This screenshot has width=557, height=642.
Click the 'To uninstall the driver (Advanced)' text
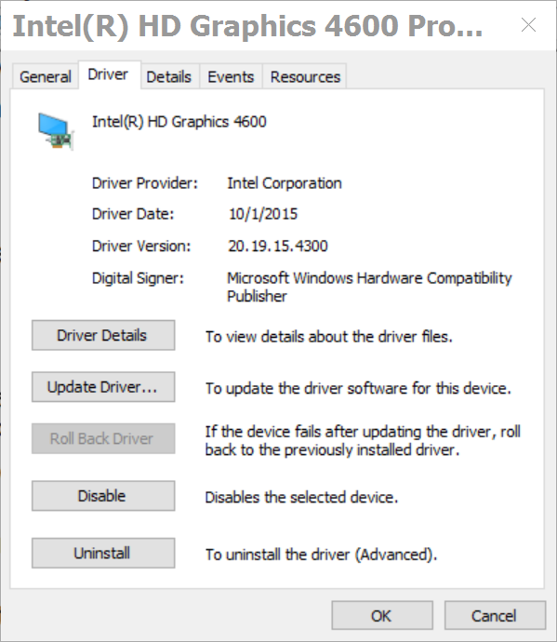coord(321,555)
